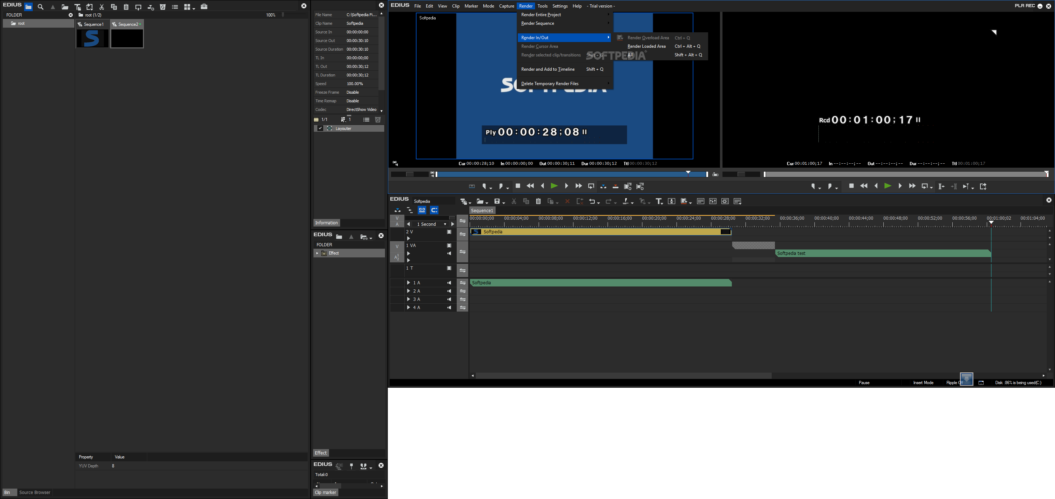This screenshot has width=1055, height=499.
Task: Click the scissors Cut icon in Bin toolbar
Action: click(x=102, y=7)
